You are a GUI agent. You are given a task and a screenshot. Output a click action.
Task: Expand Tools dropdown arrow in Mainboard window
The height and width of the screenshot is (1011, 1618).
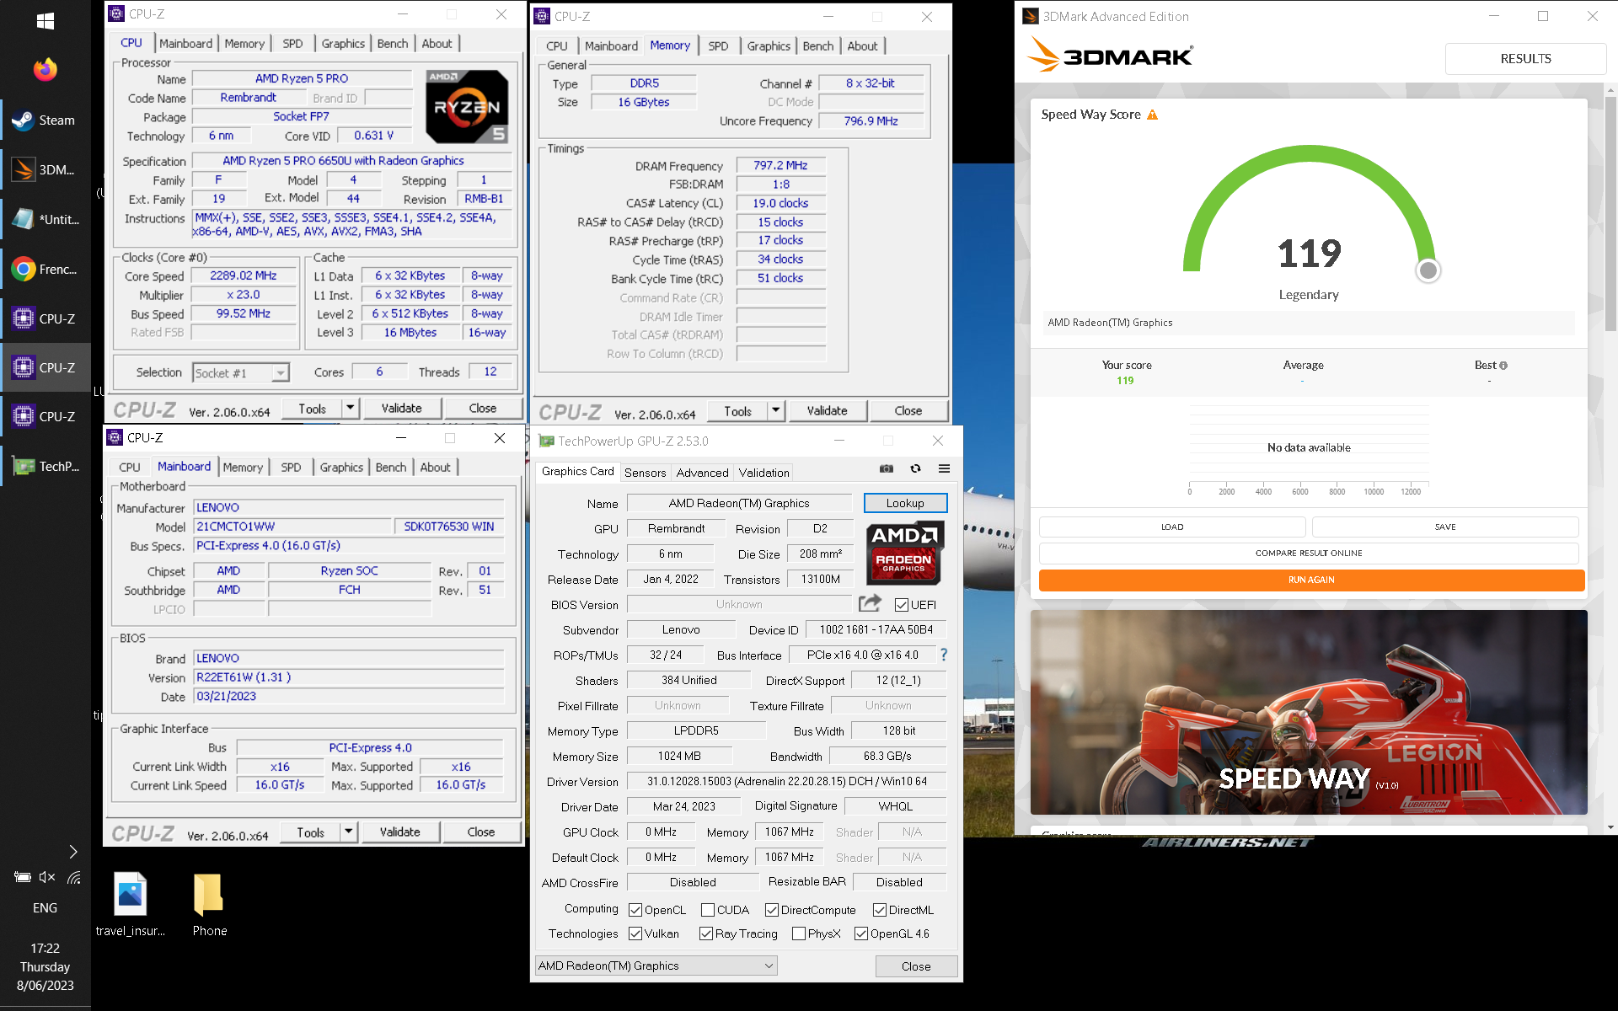(x=349, y=832)
